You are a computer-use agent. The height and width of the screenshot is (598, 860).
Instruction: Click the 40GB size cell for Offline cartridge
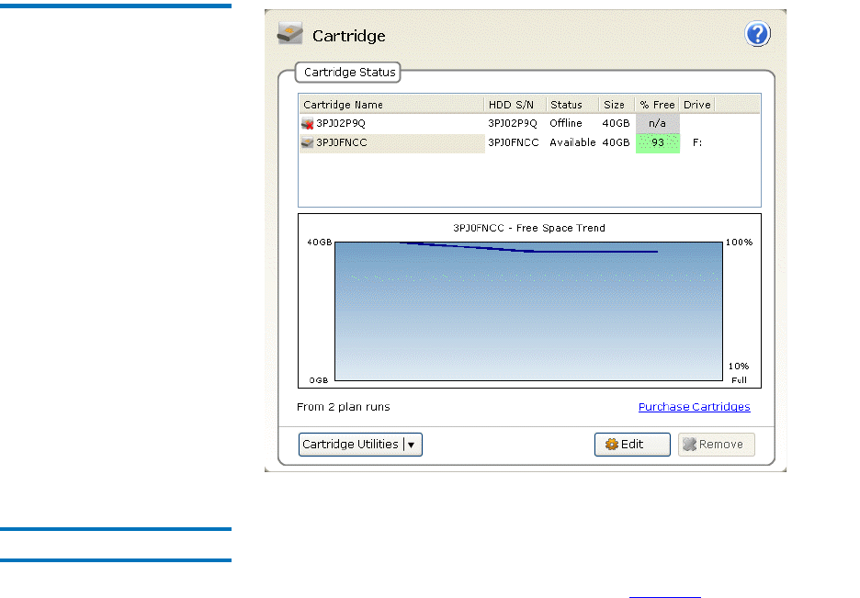616,123
